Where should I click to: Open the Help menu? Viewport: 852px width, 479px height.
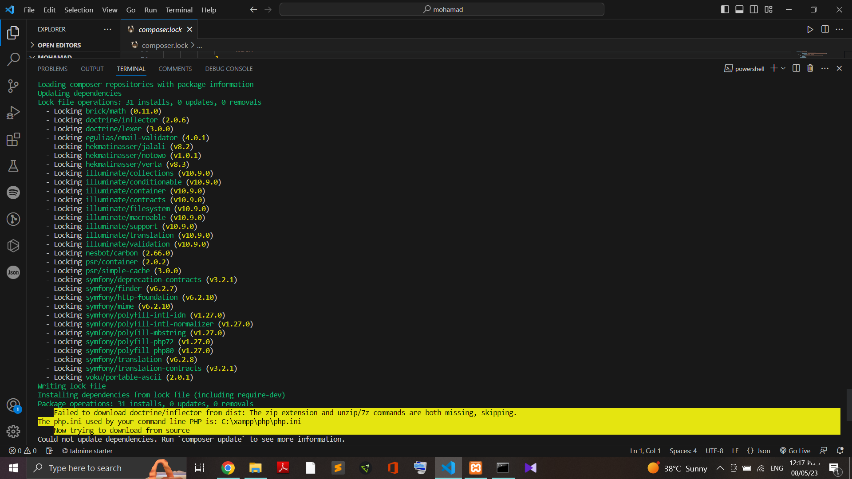209,10
